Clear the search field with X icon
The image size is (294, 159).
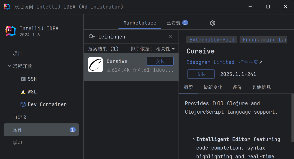click(x=171, y=37)
